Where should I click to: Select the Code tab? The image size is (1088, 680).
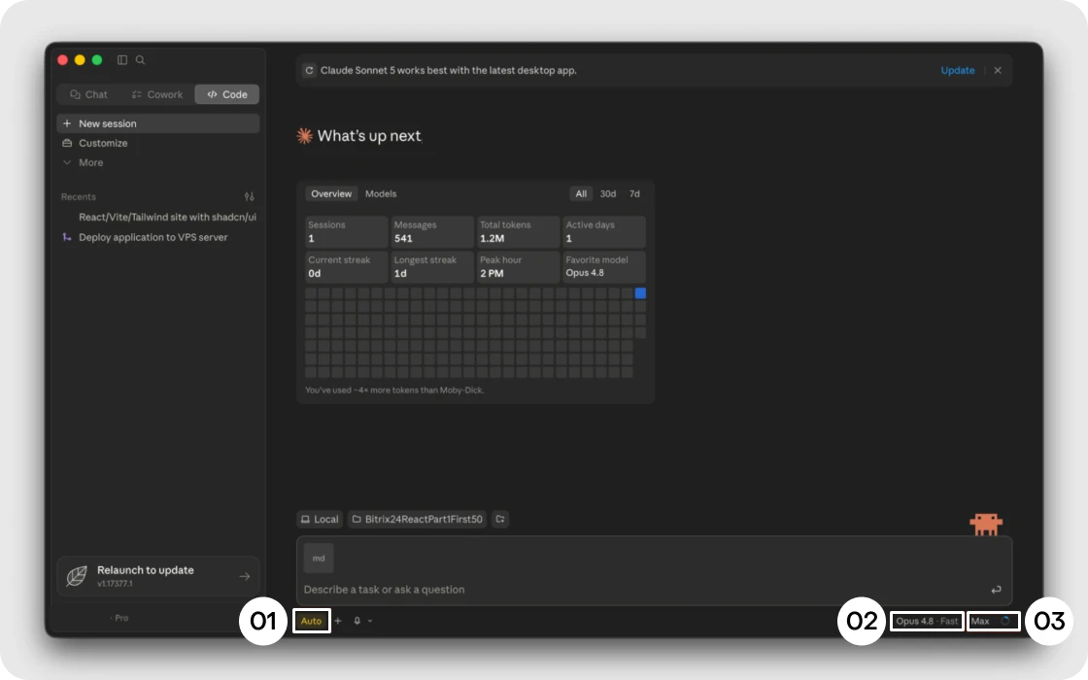pyautogui.click(x=227, y=94)
